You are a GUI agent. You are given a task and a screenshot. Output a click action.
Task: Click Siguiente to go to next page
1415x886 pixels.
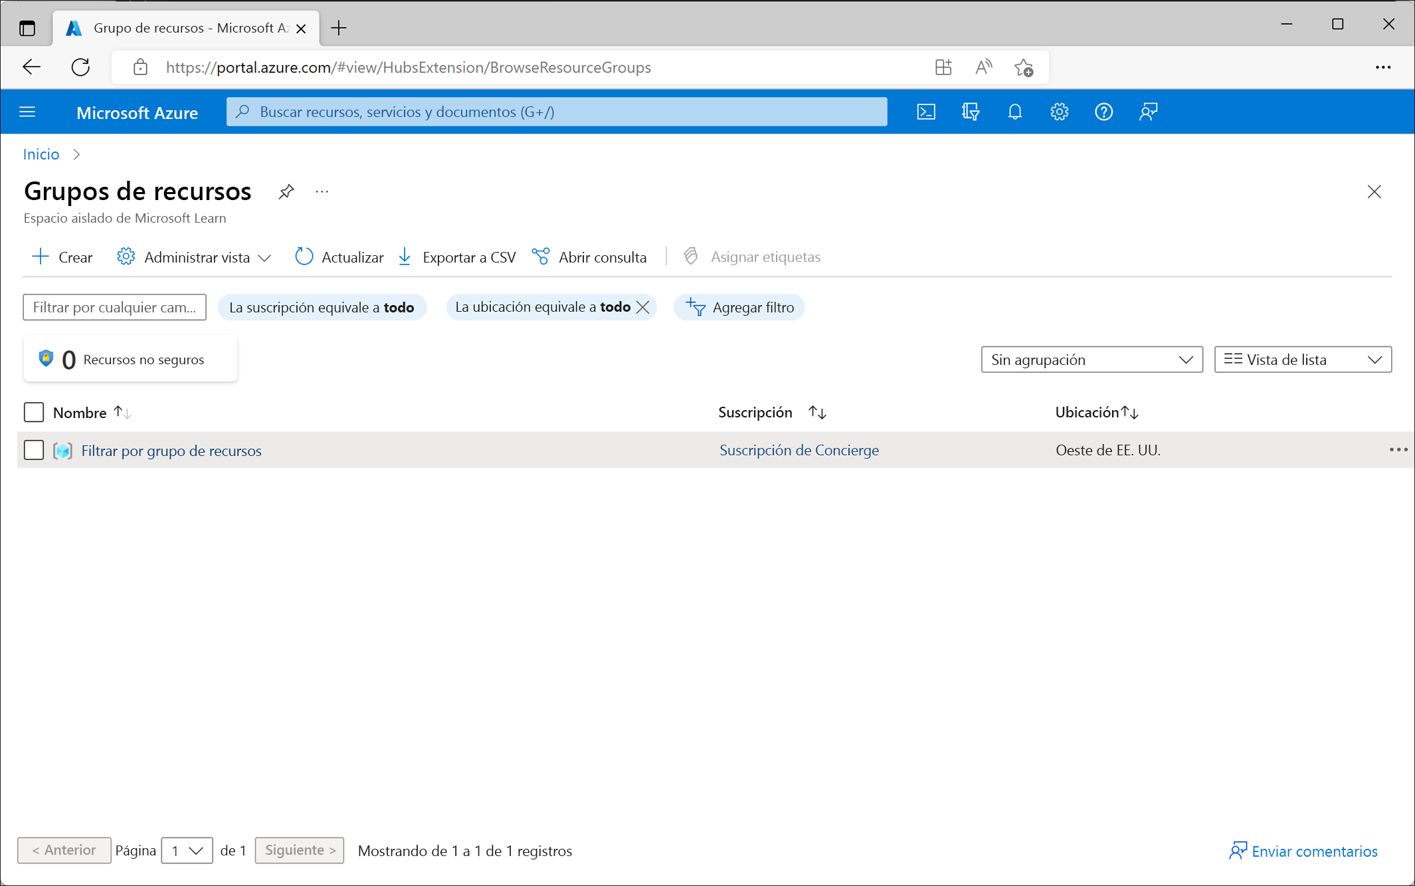click(x=298, y=849)
